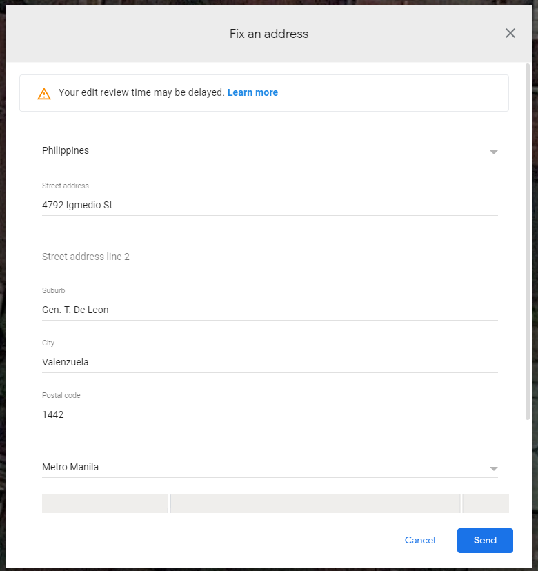Expand the Philippines country dropdown arrow
The width and height of the screenshot is (538, 571).
click(x=493, y=152)
